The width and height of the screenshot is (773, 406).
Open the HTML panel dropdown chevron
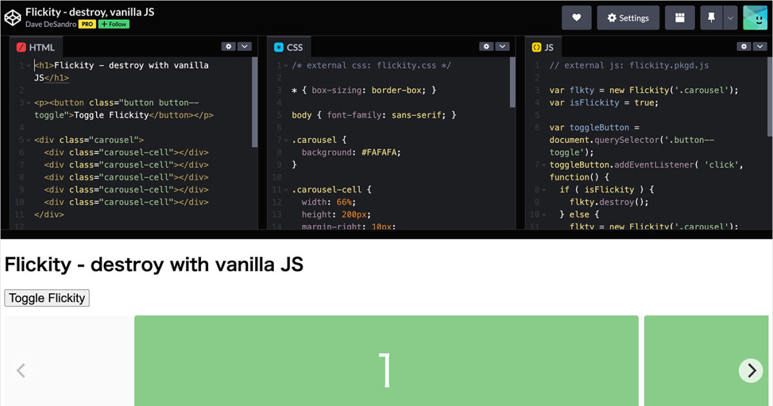244,46
